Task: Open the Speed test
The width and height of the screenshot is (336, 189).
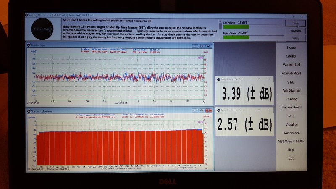Action: coord(291,56)
